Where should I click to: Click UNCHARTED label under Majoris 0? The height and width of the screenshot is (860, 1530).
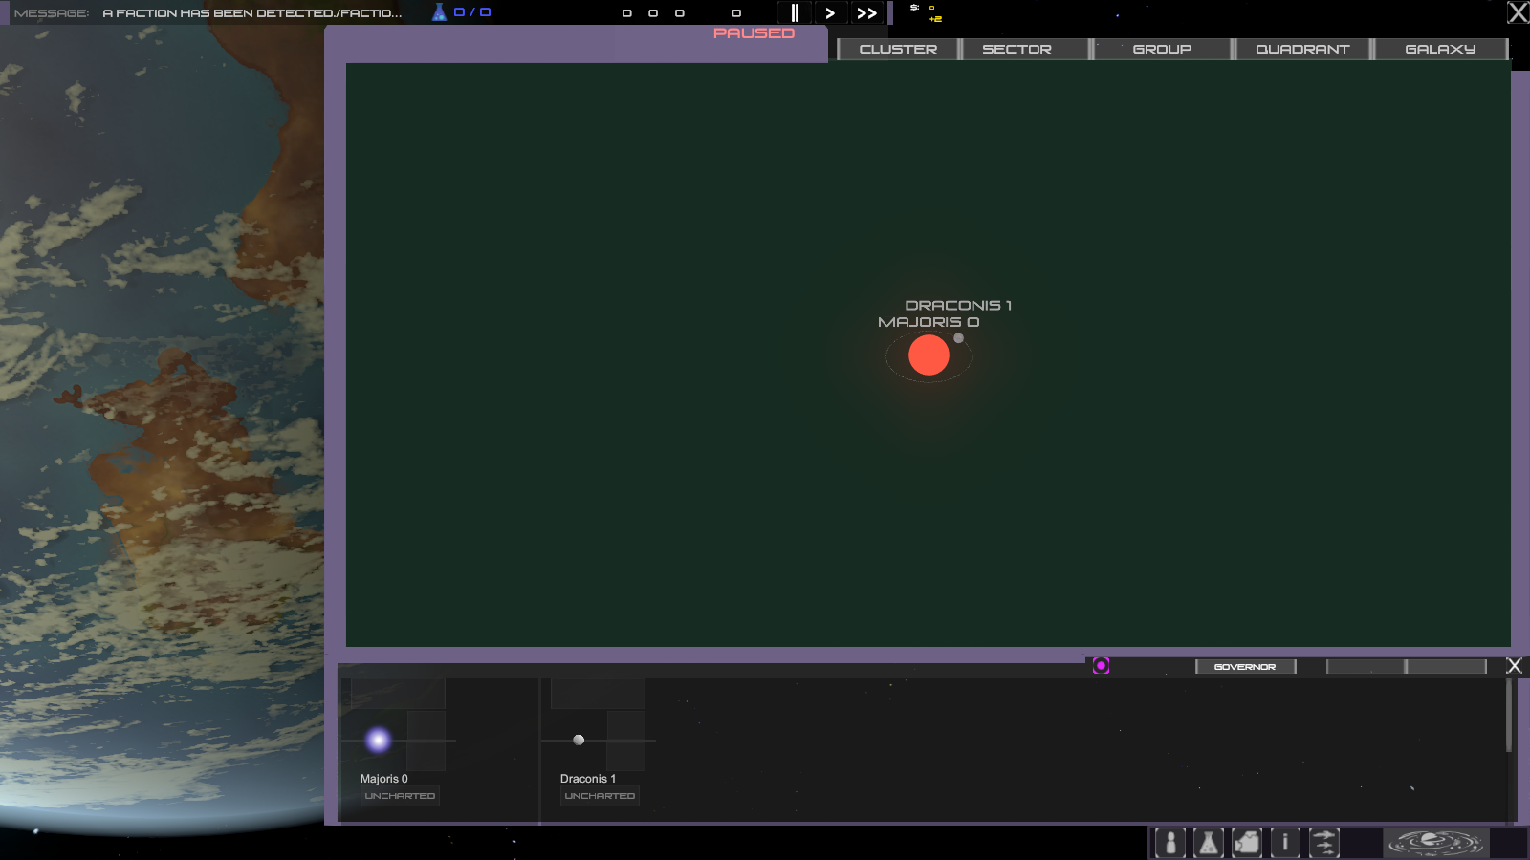coord(400,796)
